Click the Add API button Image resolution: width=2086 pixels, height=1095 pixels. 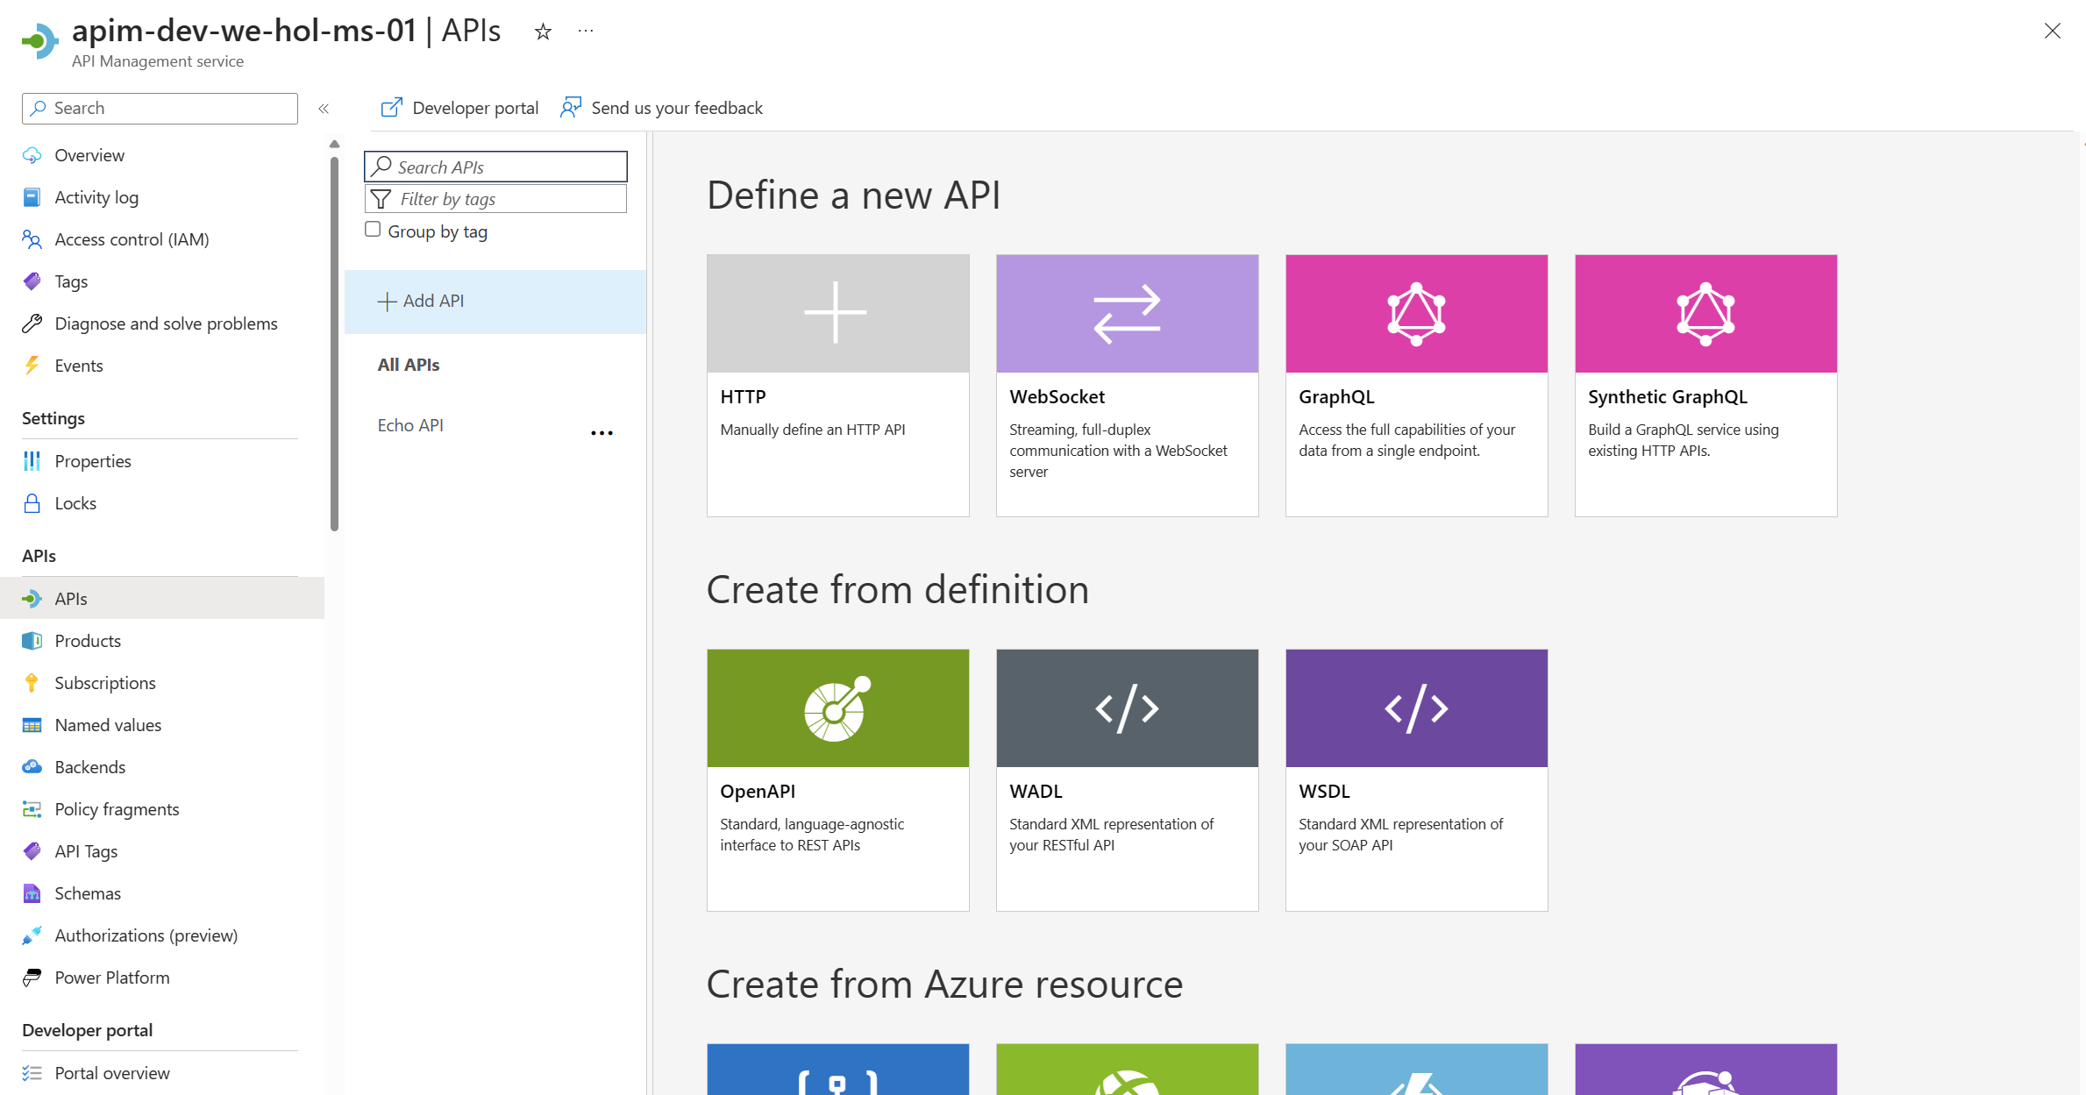pyautogui.click(x=495, y=302)
